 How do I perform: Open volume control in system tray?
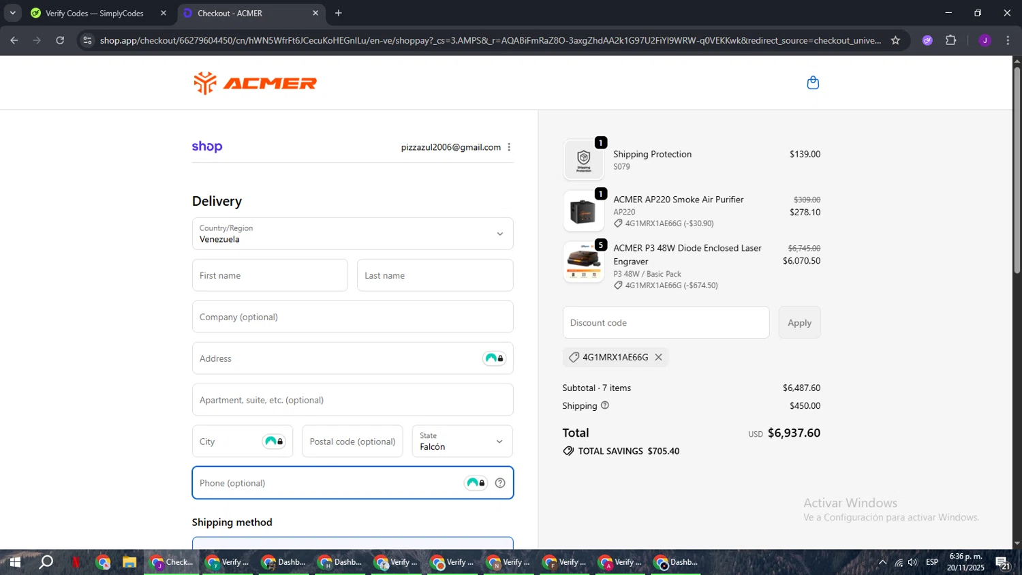click(x=913, y=562)
